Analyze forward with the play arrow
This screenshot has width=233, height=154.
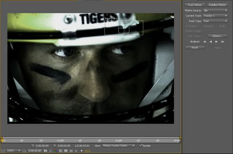(x=216, y=42)
